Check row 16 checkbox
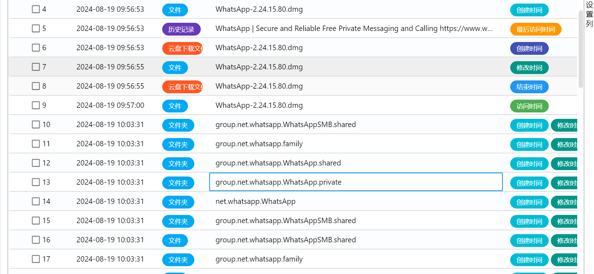The width and height of the screenshot is (594, 274). click(36, 240)
